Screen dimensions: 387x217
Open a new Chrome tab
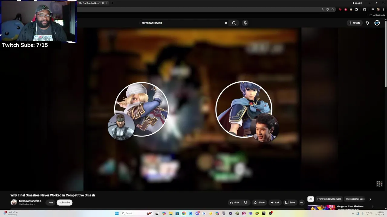112,3
